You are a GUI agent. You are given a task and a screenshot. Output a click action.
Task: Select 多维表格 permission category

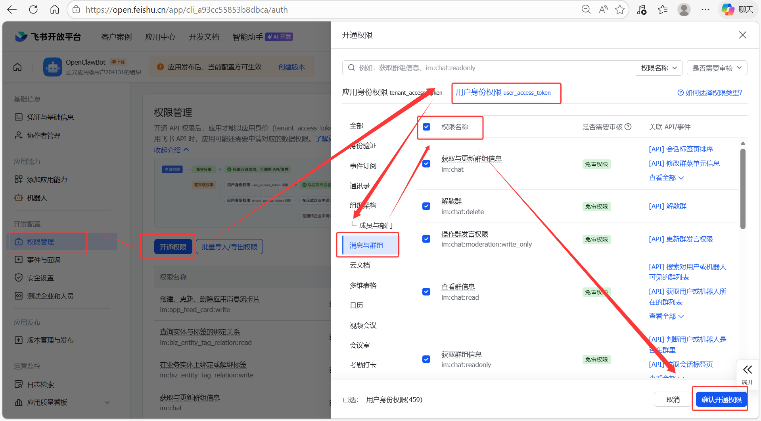coord(363,285)
